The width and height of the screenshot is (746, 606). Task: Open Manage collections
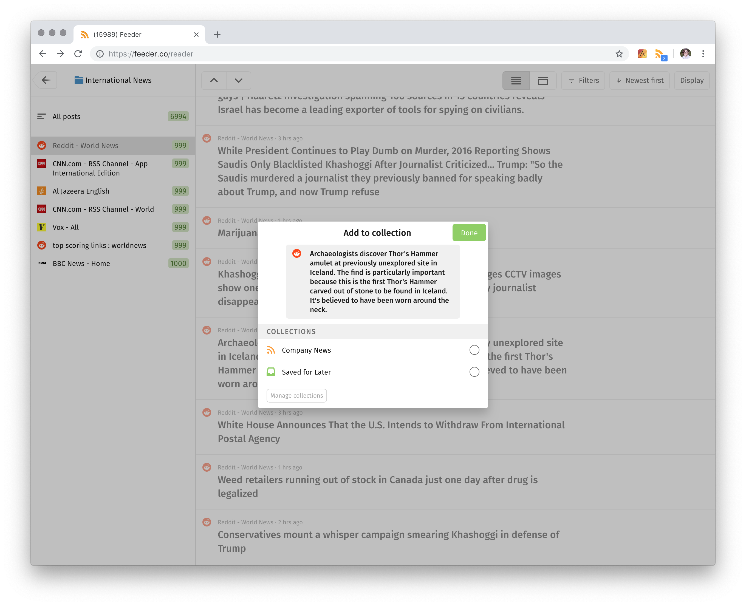[297, 395]
